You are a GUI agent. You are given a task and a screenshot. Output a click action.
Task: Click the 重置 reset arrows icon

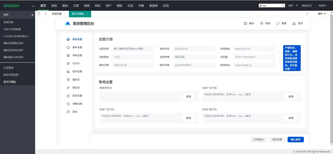278,24
